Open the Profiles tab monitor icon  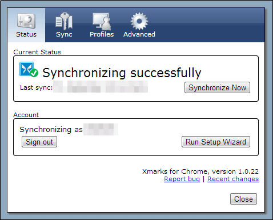(102, 21)
